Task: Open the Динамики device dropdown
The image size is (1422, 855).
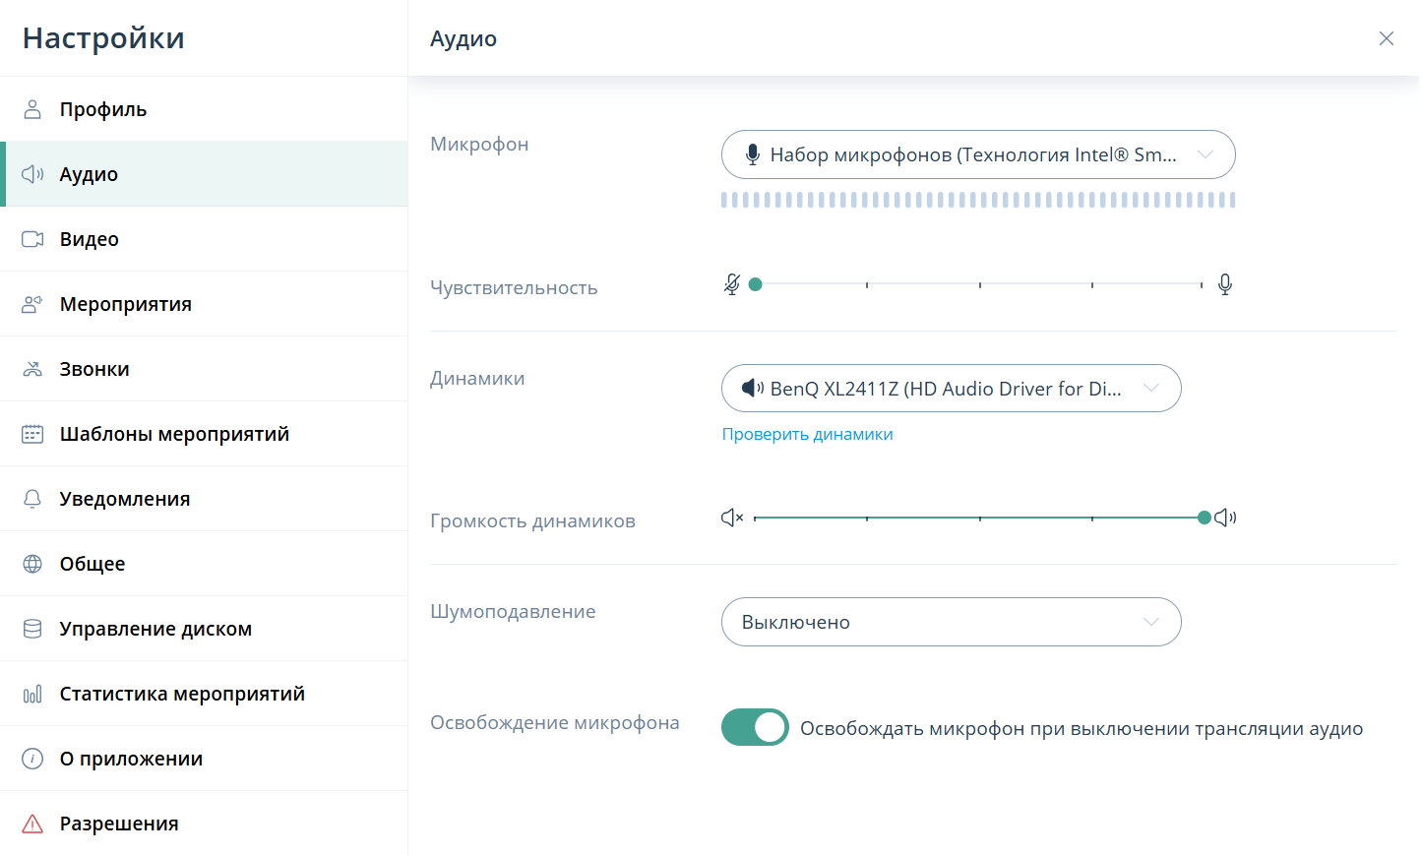Action: tap(952, 388)
